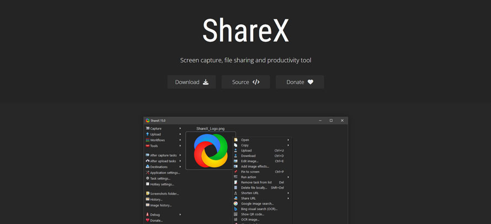The height and width of the screenshot is (224, 491).
Task: Click the Image history icon
Action: coord(147,205)
